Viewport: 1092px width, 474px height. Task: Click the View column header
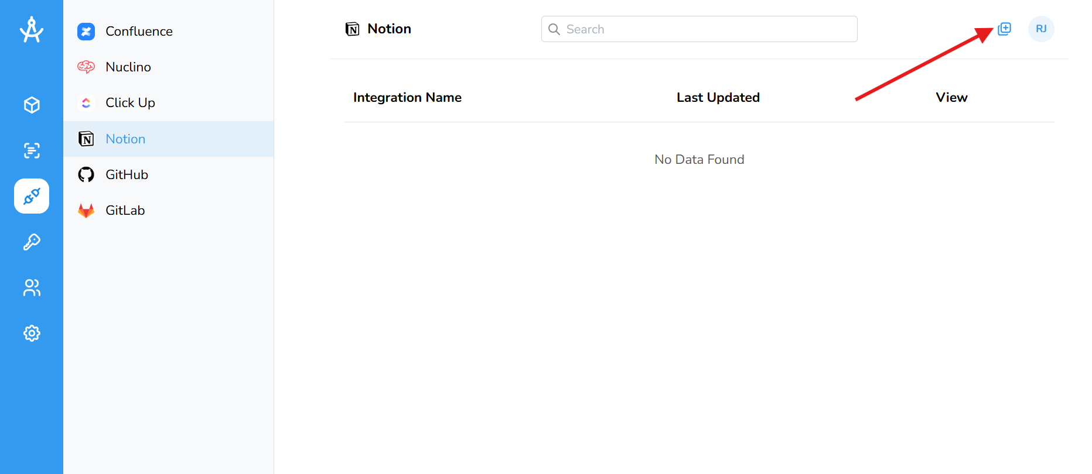(951, 98)
